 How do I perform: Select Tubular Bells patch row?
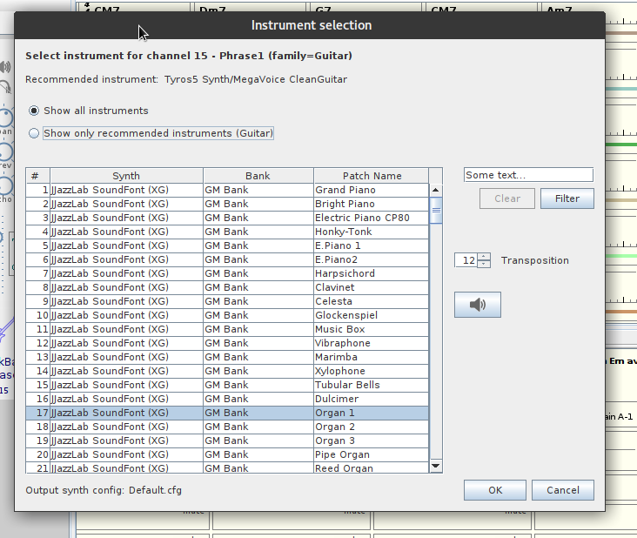tap(227, 385)
